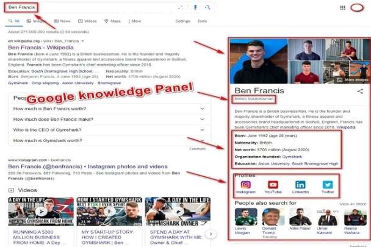Select Umar Kamani in People also search for

(328, 221)
